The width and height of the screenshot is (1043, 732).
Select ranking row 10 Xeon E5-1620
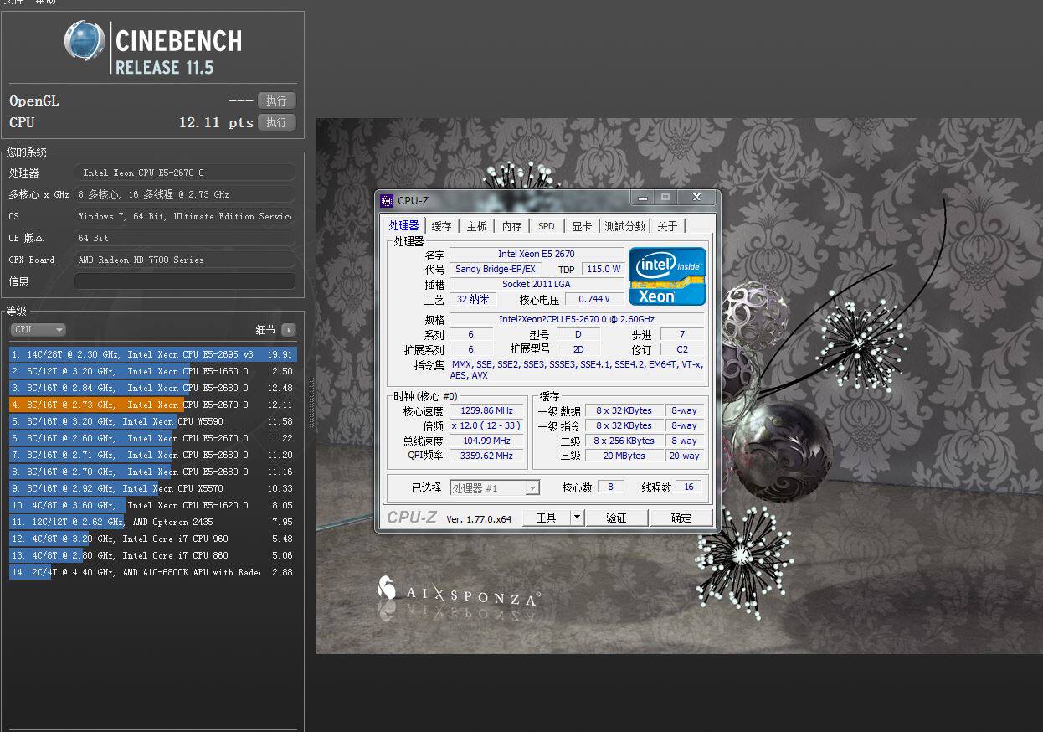[x=152, y=505]
